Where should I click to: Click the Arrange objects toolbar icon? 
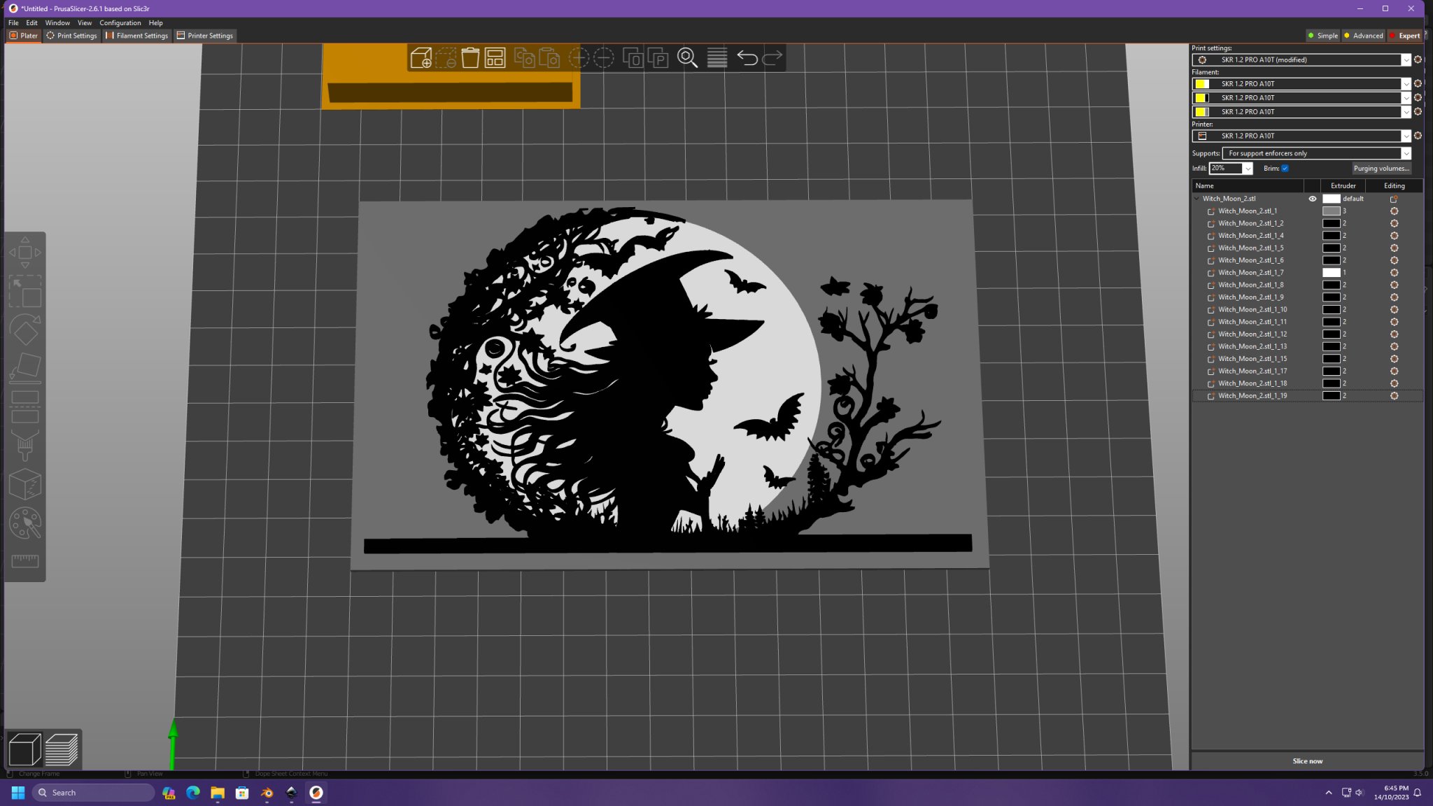click(x=495, y=58)
